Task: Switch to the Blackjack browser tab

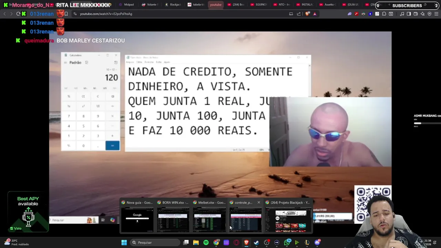Action: click(173, 5)
